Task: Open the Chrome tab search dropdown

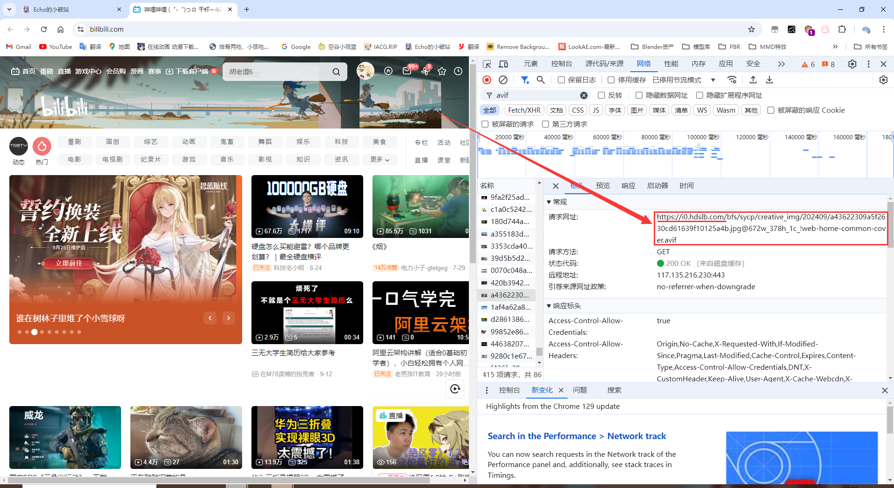Action: (x=9, y=9)
